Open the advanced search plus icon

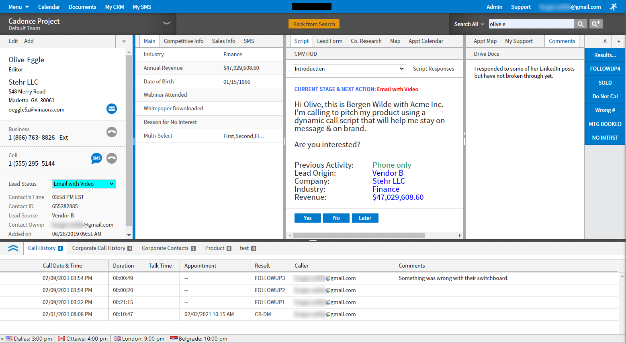(596, 24)
